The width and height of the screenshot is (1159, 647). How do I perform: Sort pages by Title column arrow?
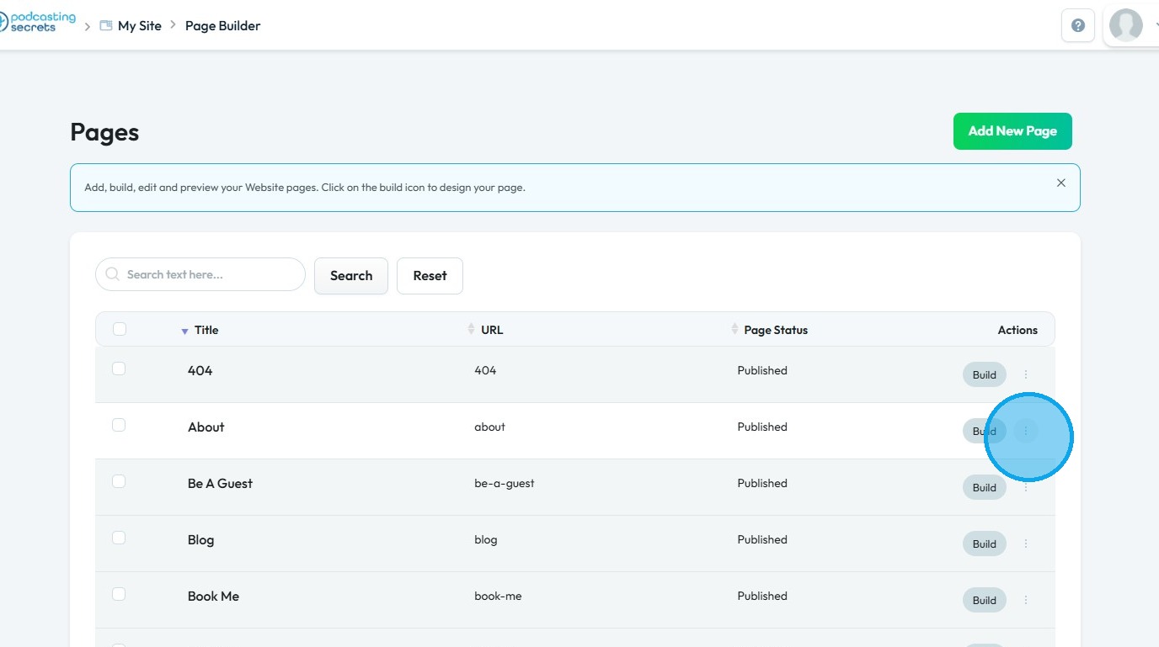point(184,331)
